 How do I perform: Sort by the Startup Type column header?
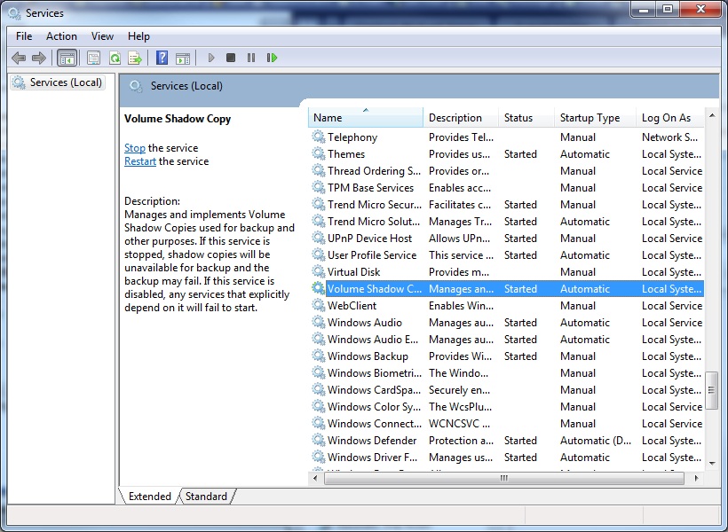(x=595, y=118)
